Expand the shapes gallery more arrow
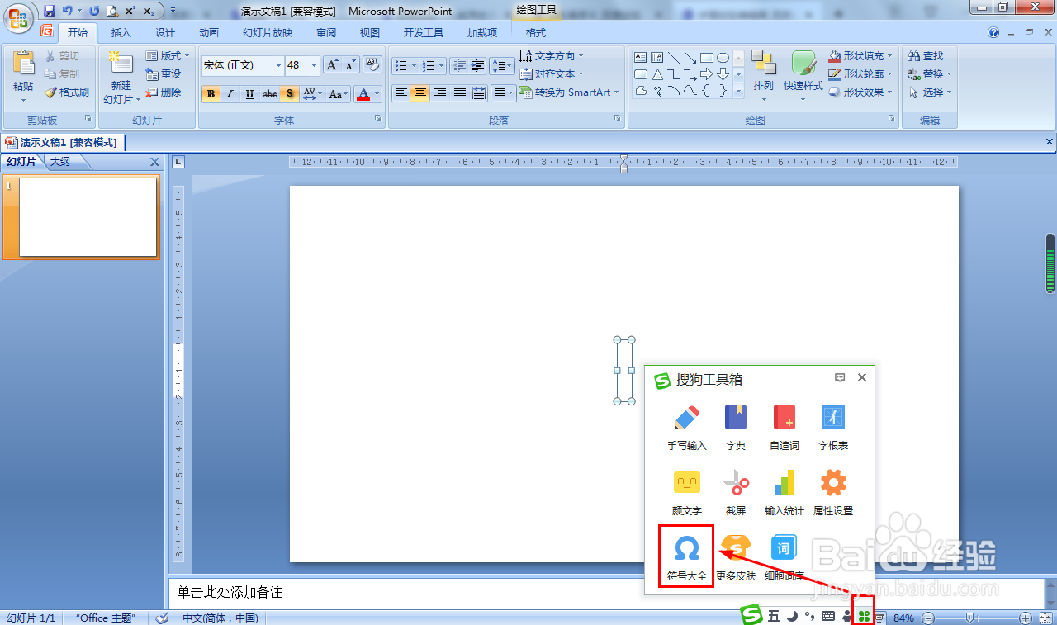 pyautogui.click(x=739, y=91)
